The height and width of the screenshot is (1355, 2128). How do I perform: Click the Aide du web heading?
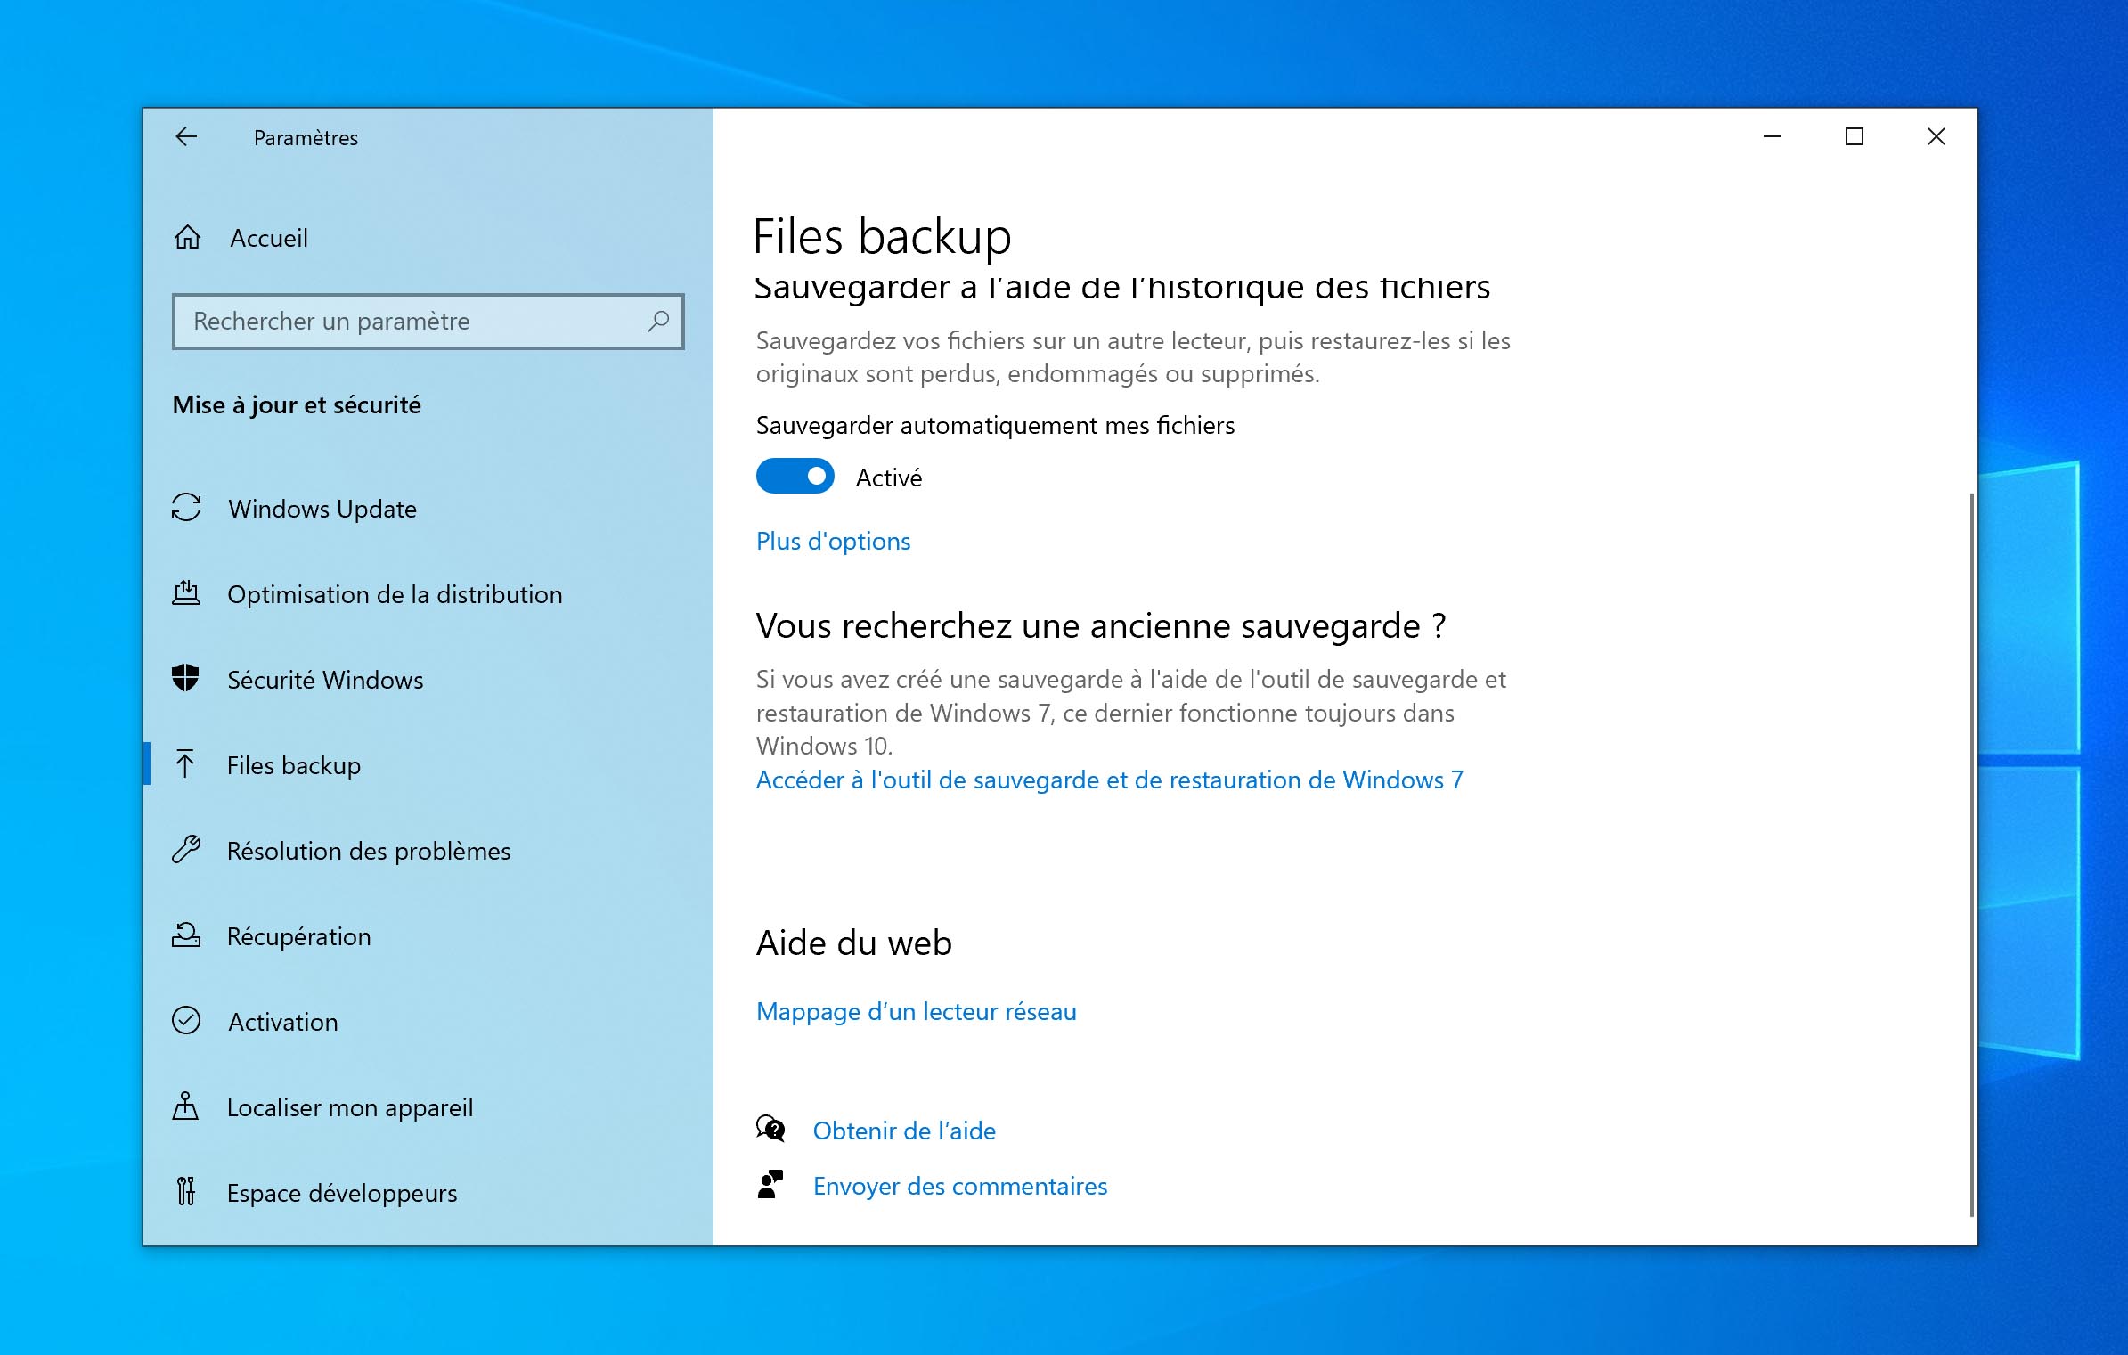pyautogui.click(x=853, y=943)
